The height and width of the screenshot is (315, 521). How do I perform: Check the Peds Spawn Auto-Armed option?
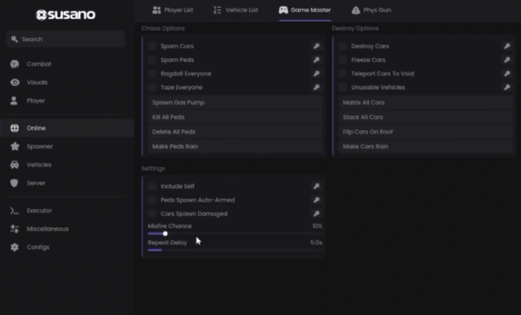[152, 200]
